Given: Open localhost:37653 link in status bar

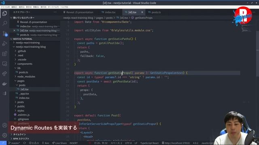Looking at the screenshot, I should coord(176,143).
